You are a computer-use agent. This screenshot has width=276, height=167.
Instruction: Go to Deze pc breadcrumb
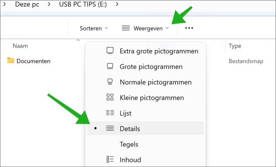point(27,4)
